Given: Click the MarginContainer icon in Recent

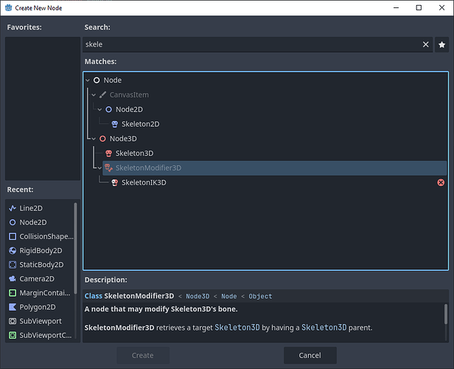Looking at the screenshot, I should pyautogui.click(x=13, y=293).
